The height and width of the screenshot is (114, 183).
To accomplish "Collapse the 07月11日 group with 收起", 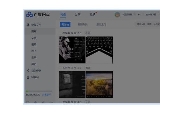I will [x=88, y=68].
